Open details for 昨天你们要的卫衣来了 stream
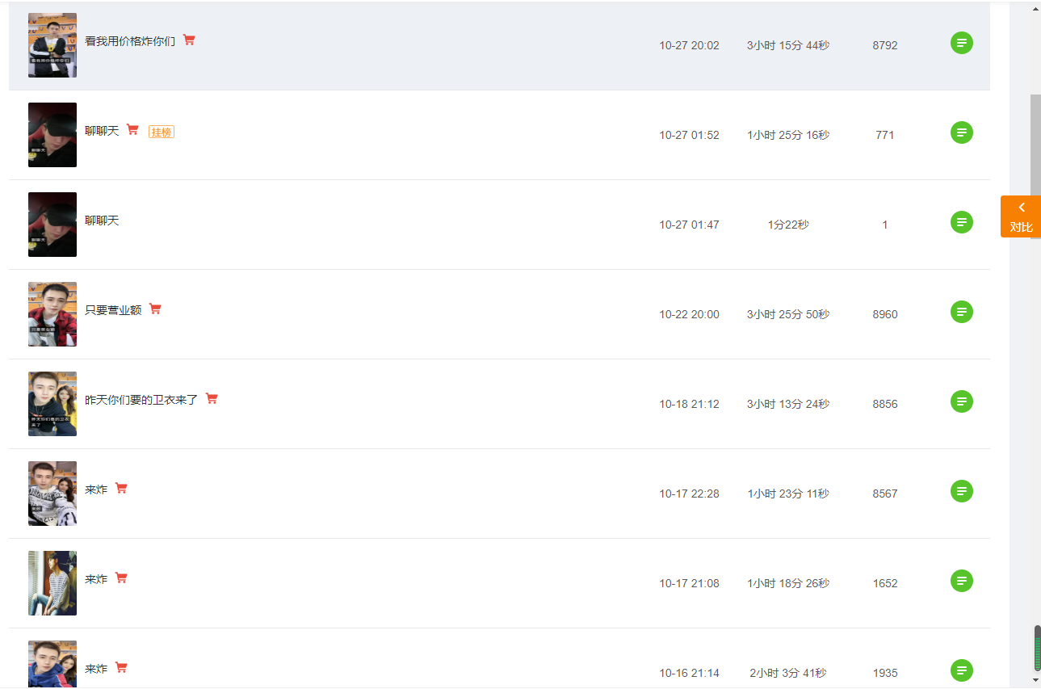The height and width of the screenshot is (689, 1041). (x=961, y=401)
